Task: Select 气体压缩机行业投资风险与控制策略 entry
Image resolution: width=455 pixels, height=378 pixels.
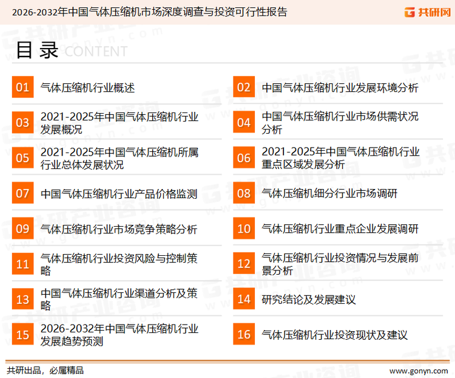Action: [x=119, y=264]
